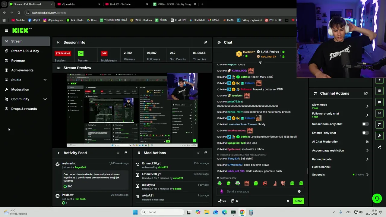The width and height of the screenshot is (386, 217).
Task: Insert the red angry face emote
Action: tap(265, 183)
